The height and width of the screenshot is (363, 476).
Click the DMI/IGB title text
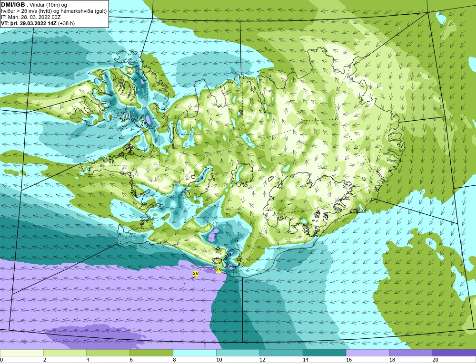click(13, 5)
